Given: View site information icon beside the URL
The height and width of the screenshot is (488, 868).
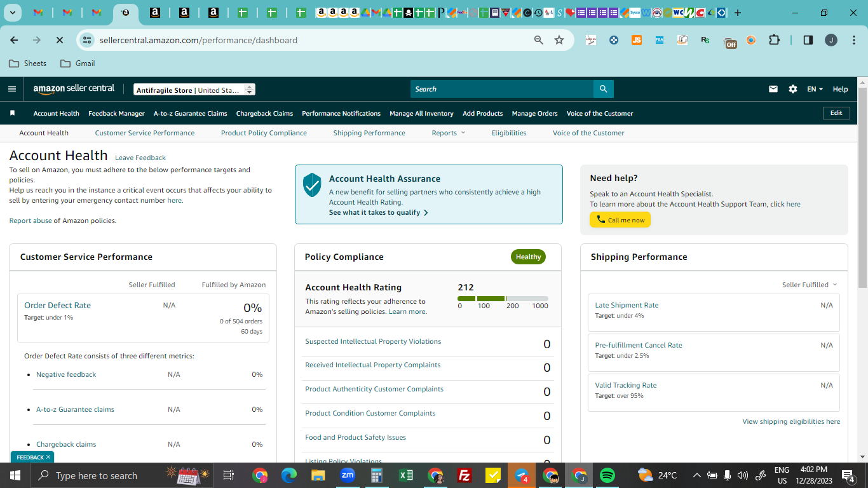Looking at the screenshot, I should point(86,40).
